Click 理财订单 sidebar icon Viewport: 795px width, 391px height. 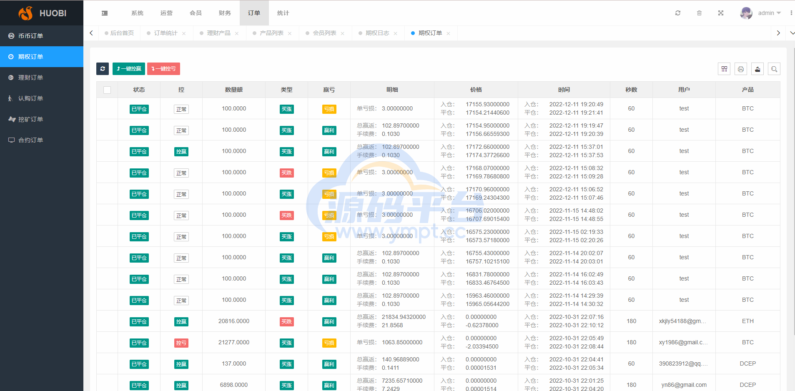tap(11, 78)
